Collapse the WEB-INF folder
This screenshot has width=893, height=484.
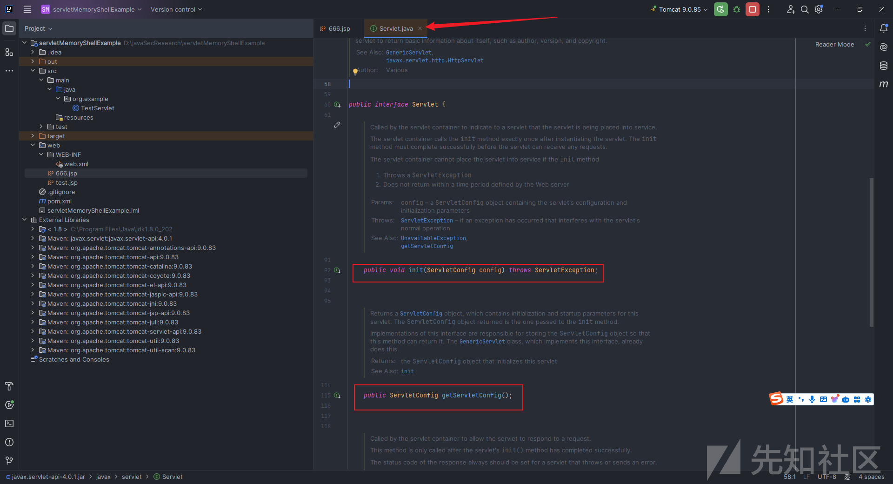[x=41, y=155]
